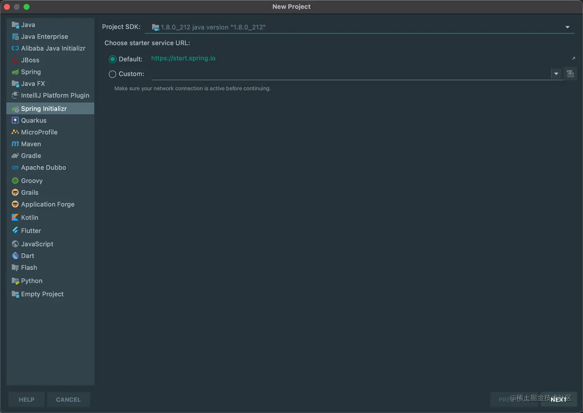Choose the IntelliJ Platform Plugin icon
Viewport: 583px width, 413px height.
(15, 95)
